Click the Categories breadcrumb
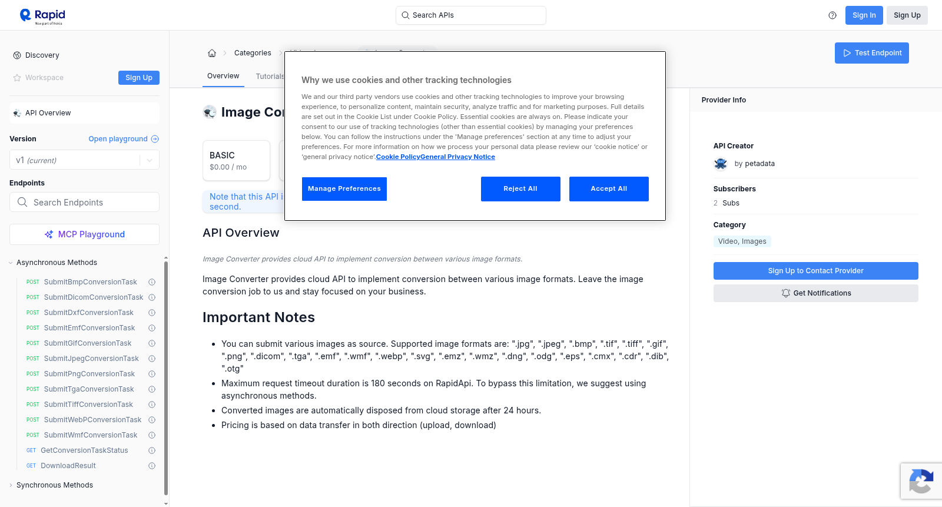Screen dimensions: 942x507 point(253,53)
